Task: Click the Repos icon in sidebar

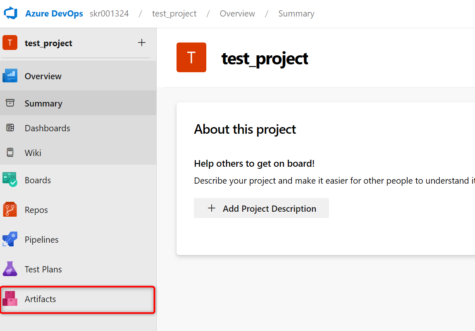Action: coord(10,210)
